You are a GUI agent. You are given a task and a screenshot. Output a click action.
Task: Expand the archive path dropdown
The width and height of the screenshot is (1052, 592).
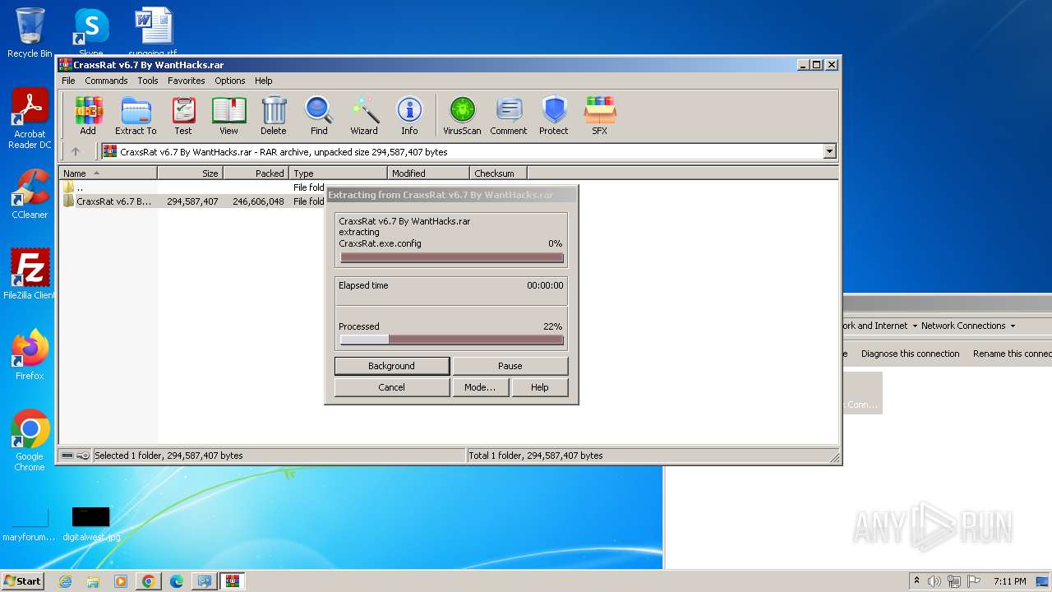[829, 151]
